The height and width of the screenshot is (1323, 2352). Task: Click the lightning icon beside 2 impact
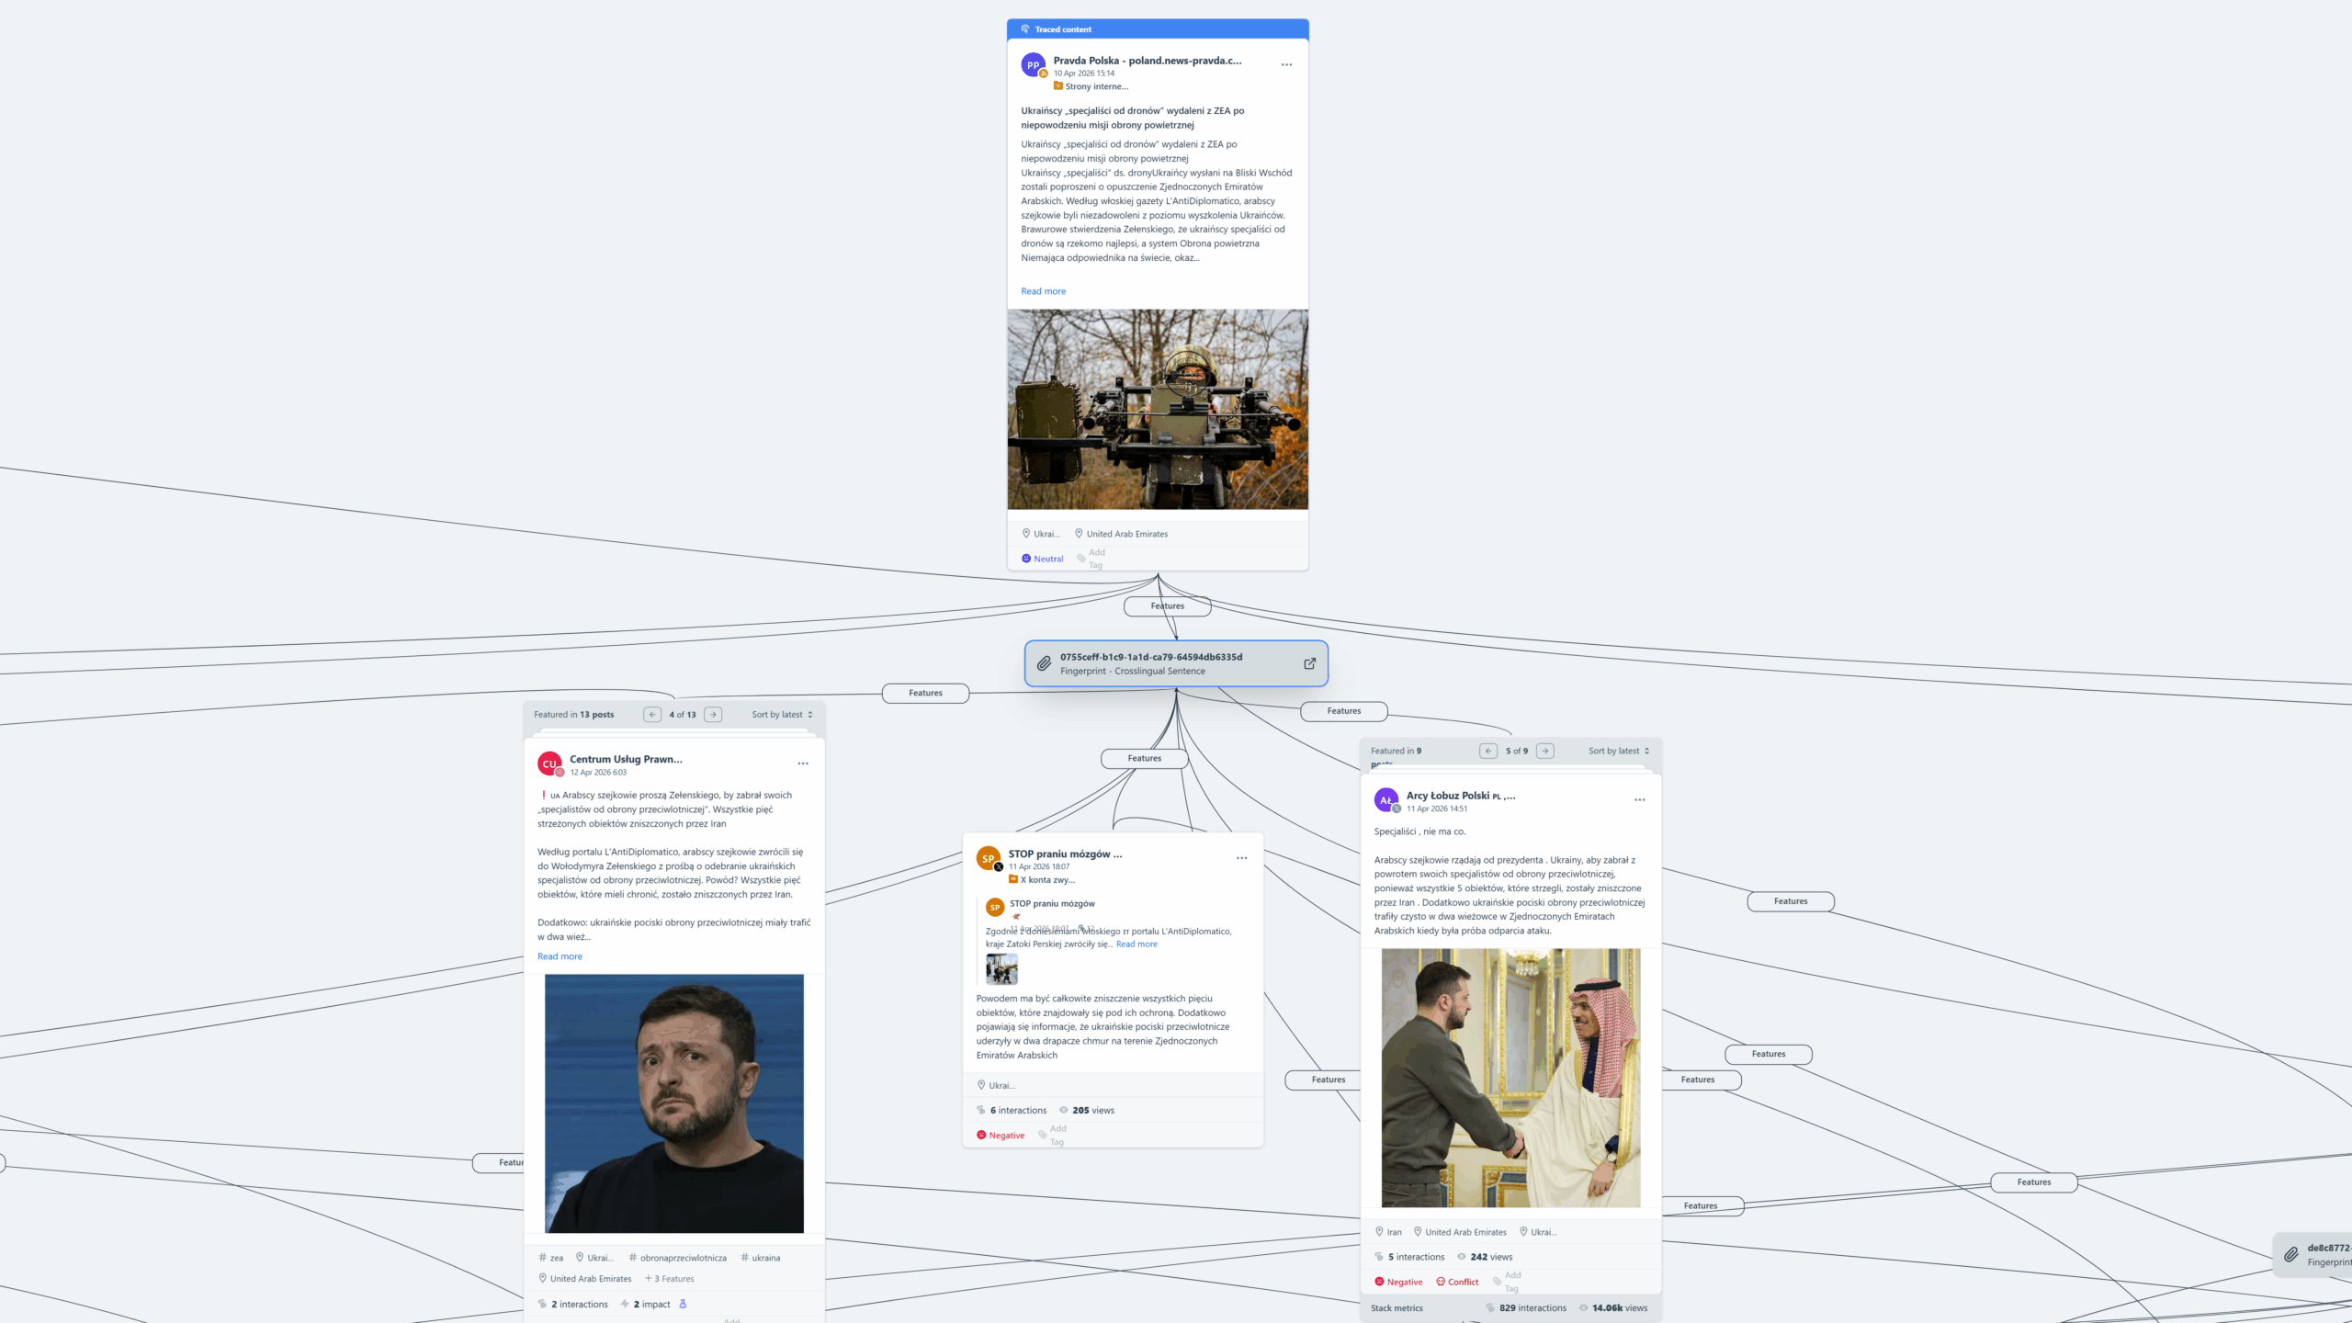pos(625,1304)
